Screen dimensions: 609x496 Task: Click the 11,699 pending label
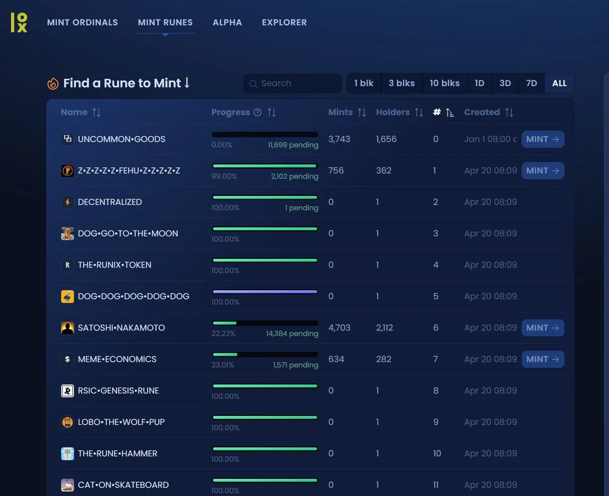pyautogui.click(x=293, y=145)
